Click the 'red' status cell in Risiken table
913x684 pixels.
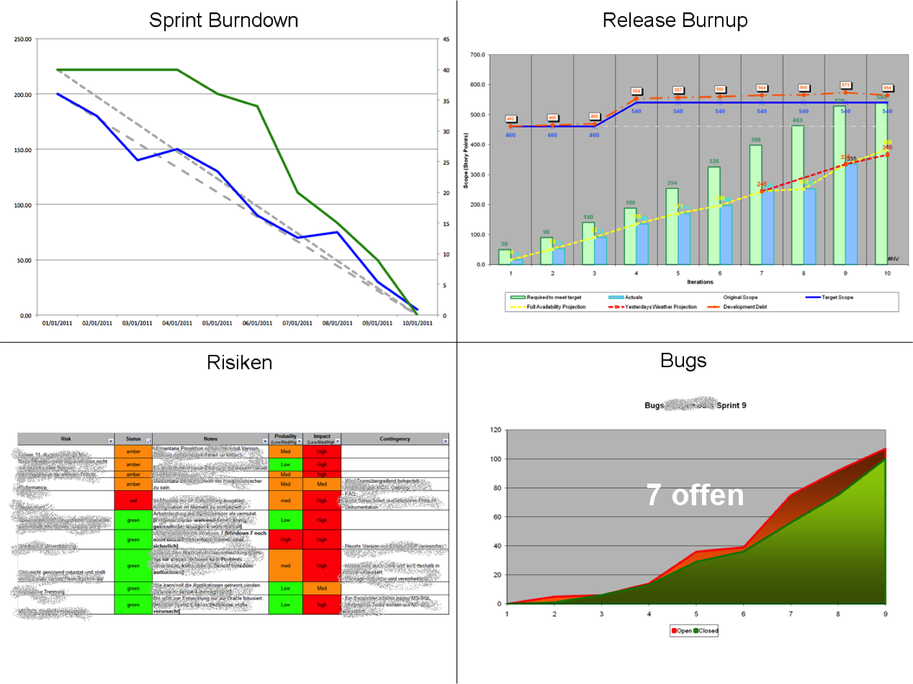[133, 500]
